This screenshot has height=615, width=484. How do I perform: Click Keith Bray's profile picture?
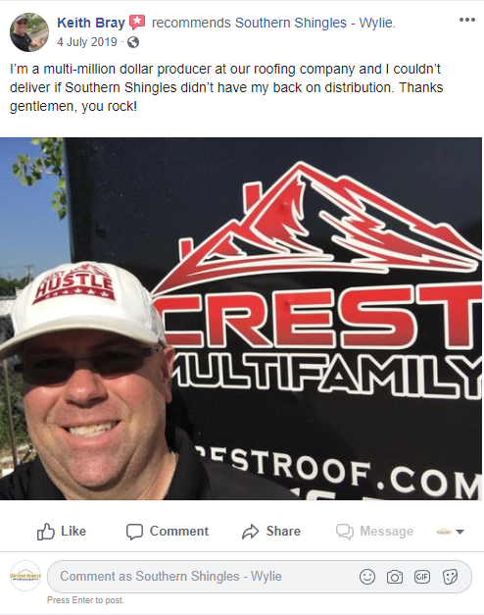pyautogui.click(x=29, y=32)
